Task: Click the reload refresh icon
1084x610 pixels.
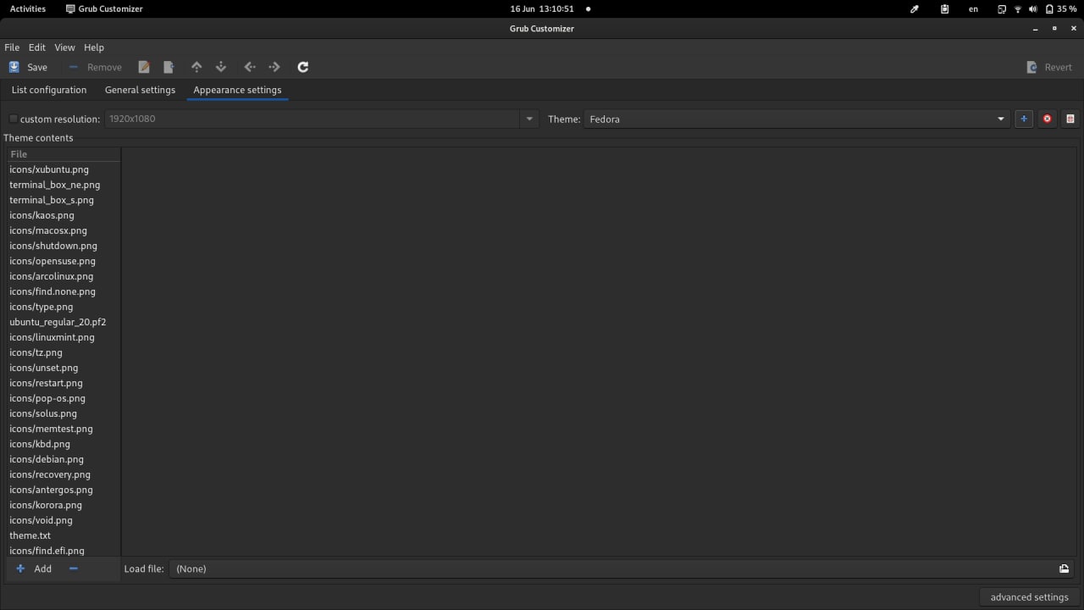Action: [x=303, y=67]
